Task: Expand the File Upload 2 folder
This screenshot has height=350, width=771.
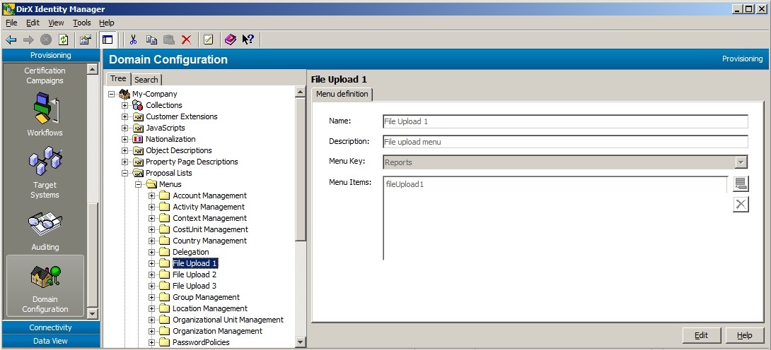Action: point(152,274)
